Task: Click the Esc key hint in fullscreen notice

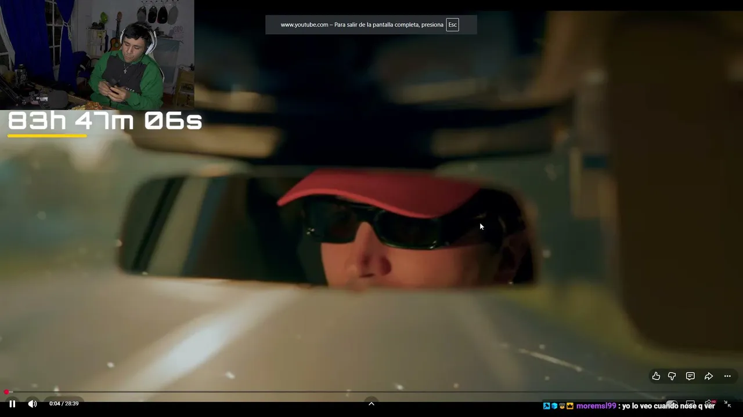Action: click(452, 25)
